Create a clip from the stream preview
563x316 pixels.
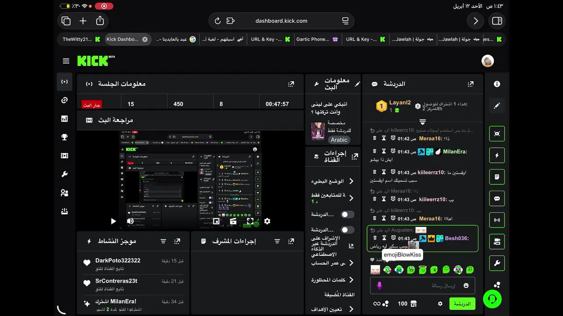[x=233, y=221]
